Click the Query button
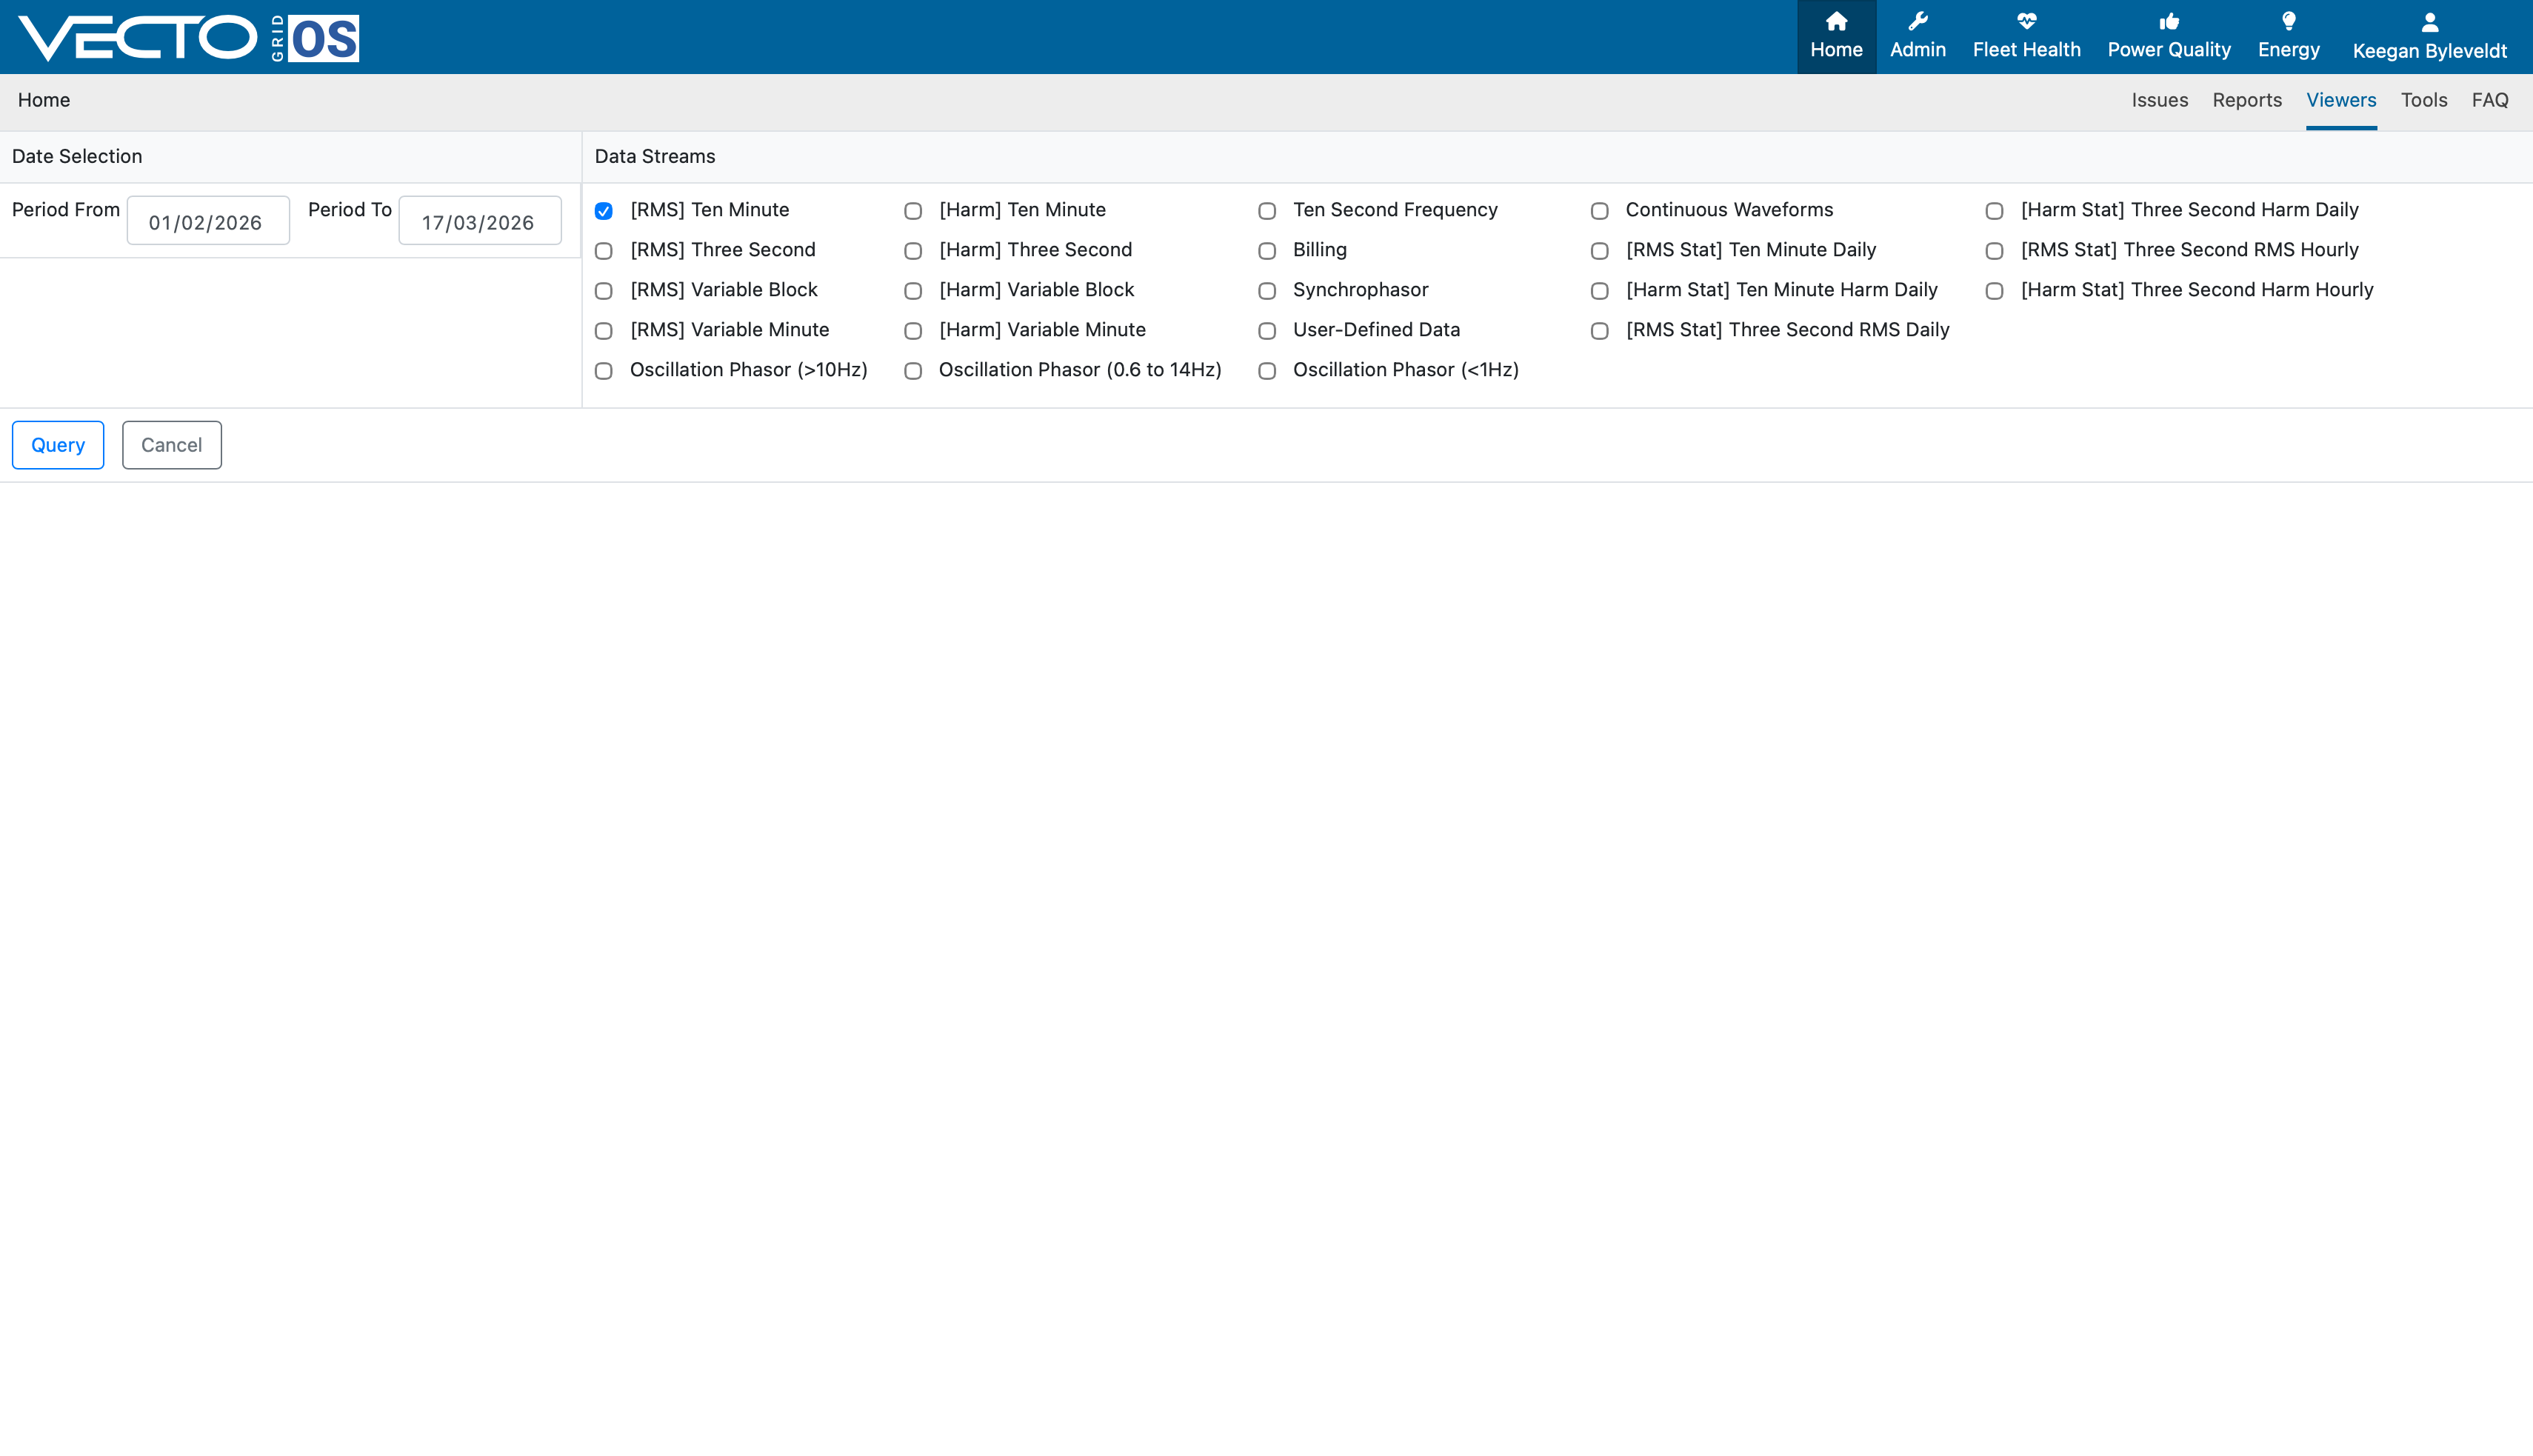Viewport: 2533px width, 1456px height. [58, 445]
